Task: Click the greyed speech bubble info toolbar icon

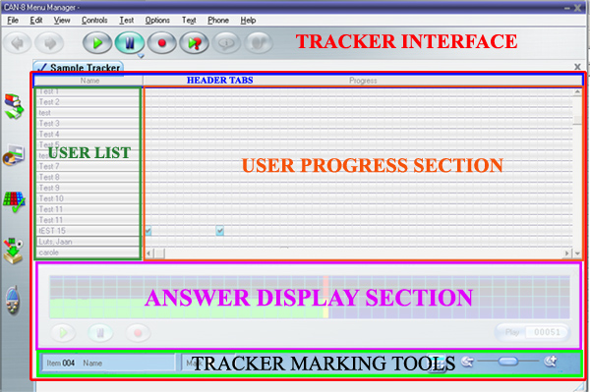Action: [226, 43]
